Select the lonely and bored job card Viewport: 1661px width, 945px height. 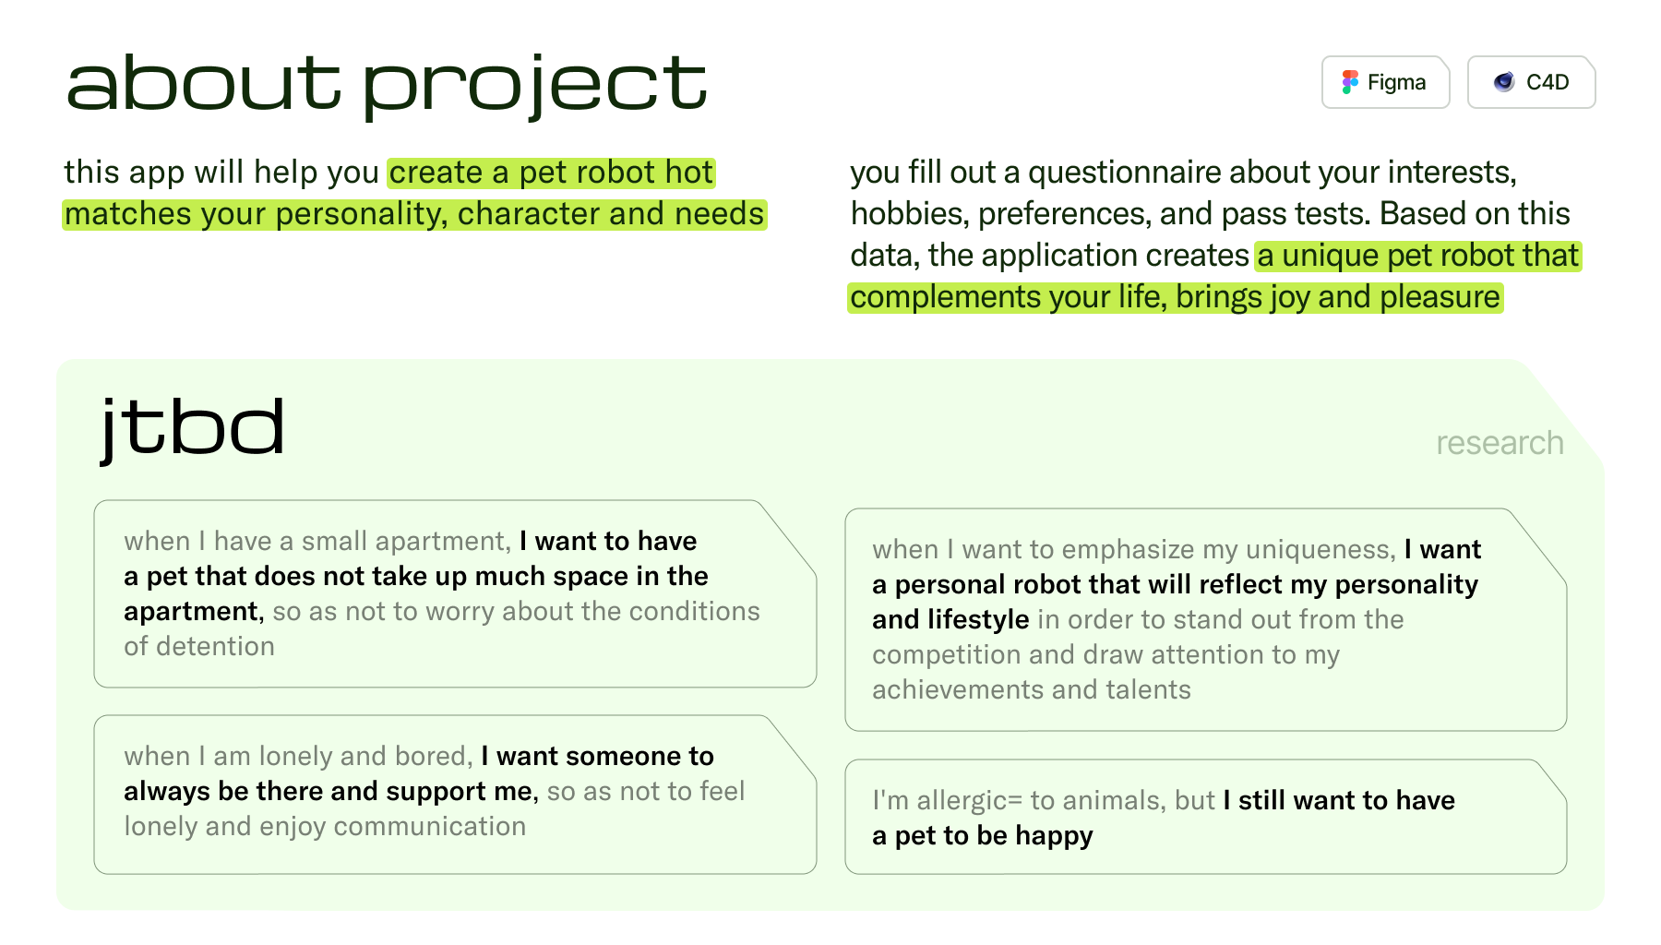(x=454, y=794)
